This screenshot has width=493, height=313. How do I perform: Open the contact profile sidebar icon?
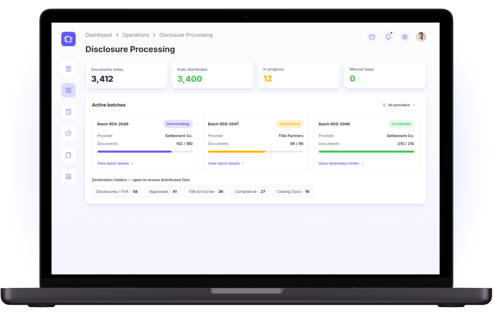[x=68, y=176]
